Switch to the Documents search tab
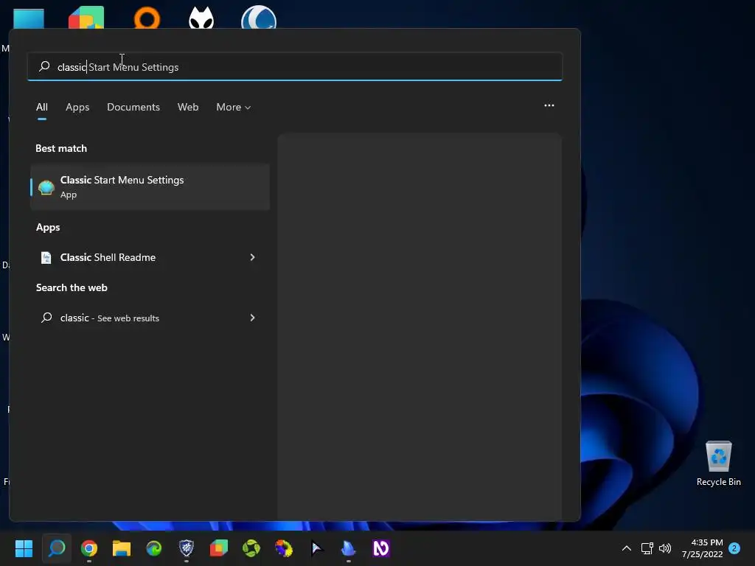The width and height of the screenshot is (755, 566). pos(133,108)
